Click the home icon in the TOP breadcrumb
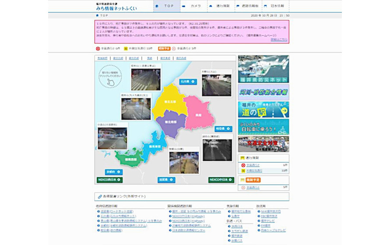 click(x=97, y=15)
